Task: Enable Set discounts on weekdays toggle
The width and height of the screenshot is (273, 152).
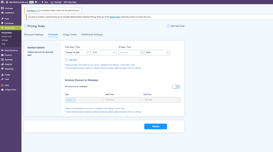Action: 176,87
